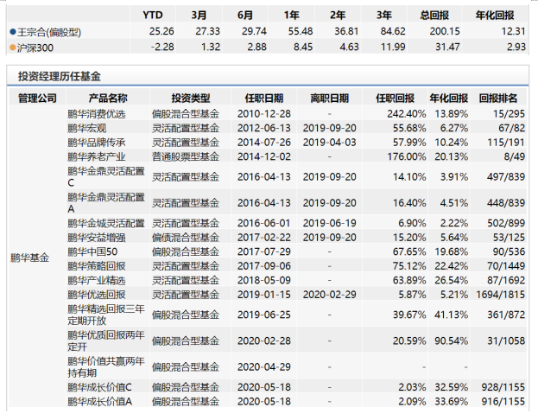Open the 鹏华宏观 fund
This screenshot has height=420, width=538.
pyautogui.click(x=87, y=128)
